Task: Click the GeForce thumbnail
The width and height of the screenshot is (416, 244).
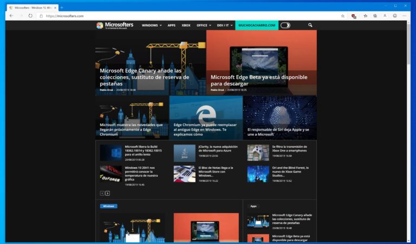Action: click(111, 174)
